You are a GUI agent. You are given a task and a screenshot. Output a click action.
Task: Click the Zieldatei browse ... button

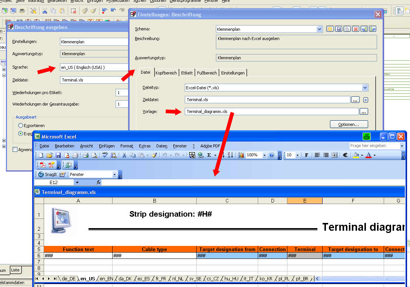(355, 100)
